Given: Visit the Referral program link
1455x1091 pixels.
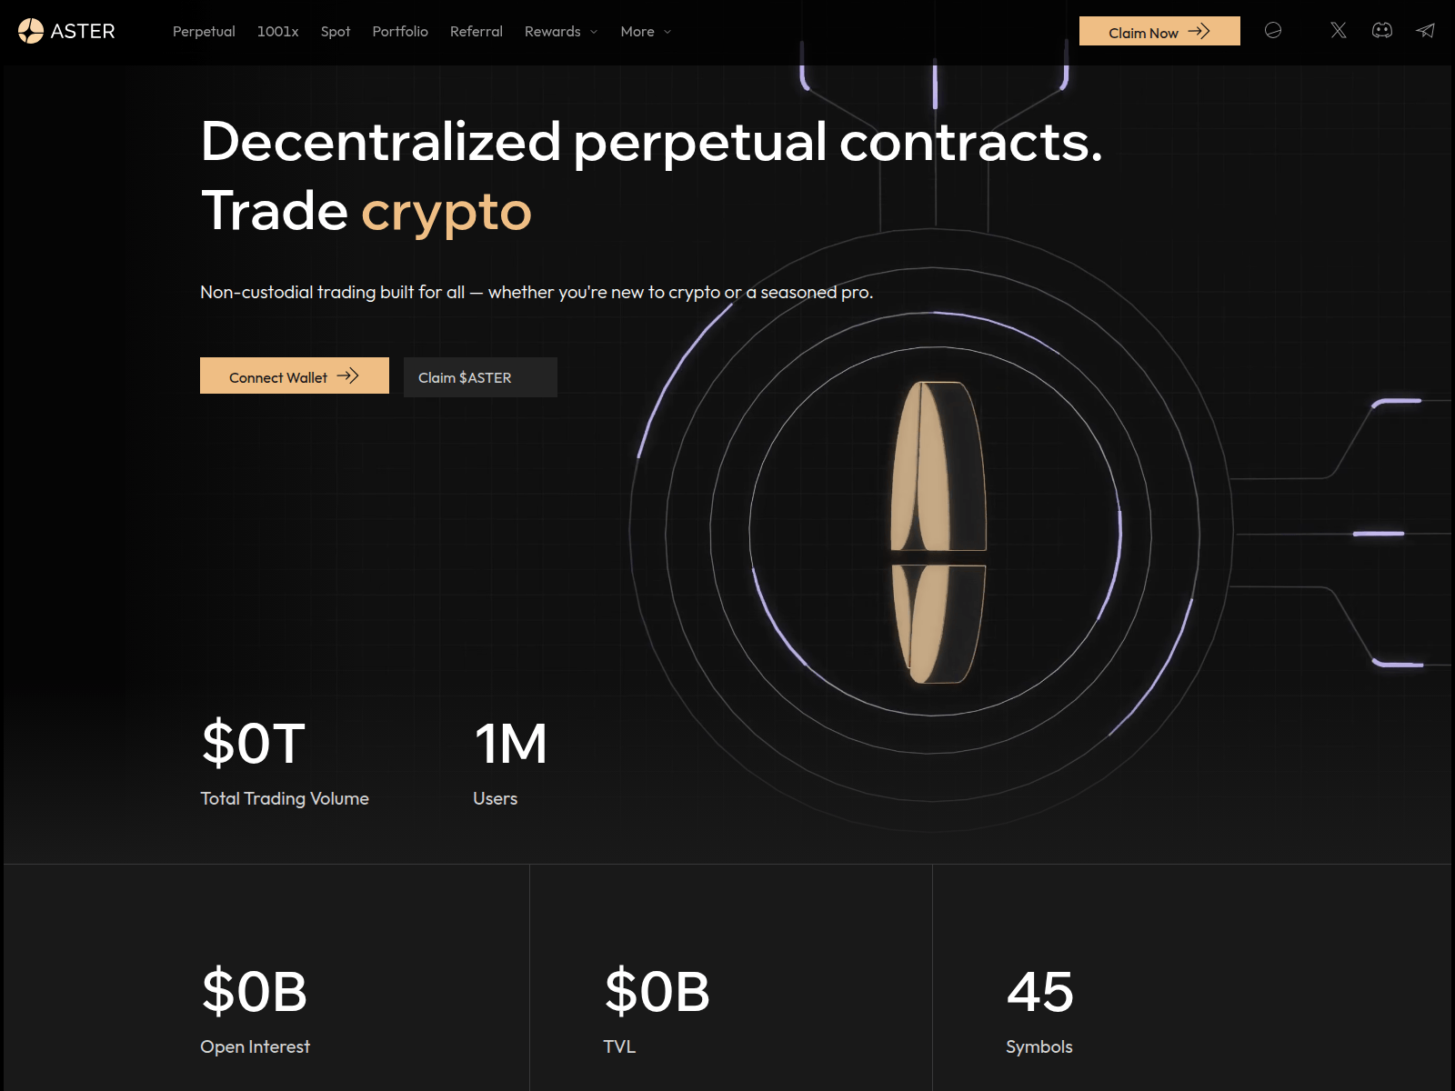Looking at the screenshot, I should click(476, 32).
